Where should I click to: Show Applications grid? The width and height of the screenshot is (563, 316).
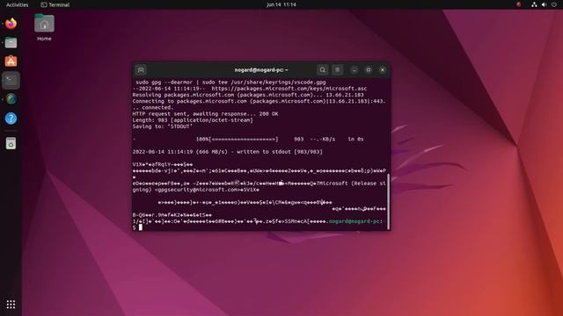11,305
